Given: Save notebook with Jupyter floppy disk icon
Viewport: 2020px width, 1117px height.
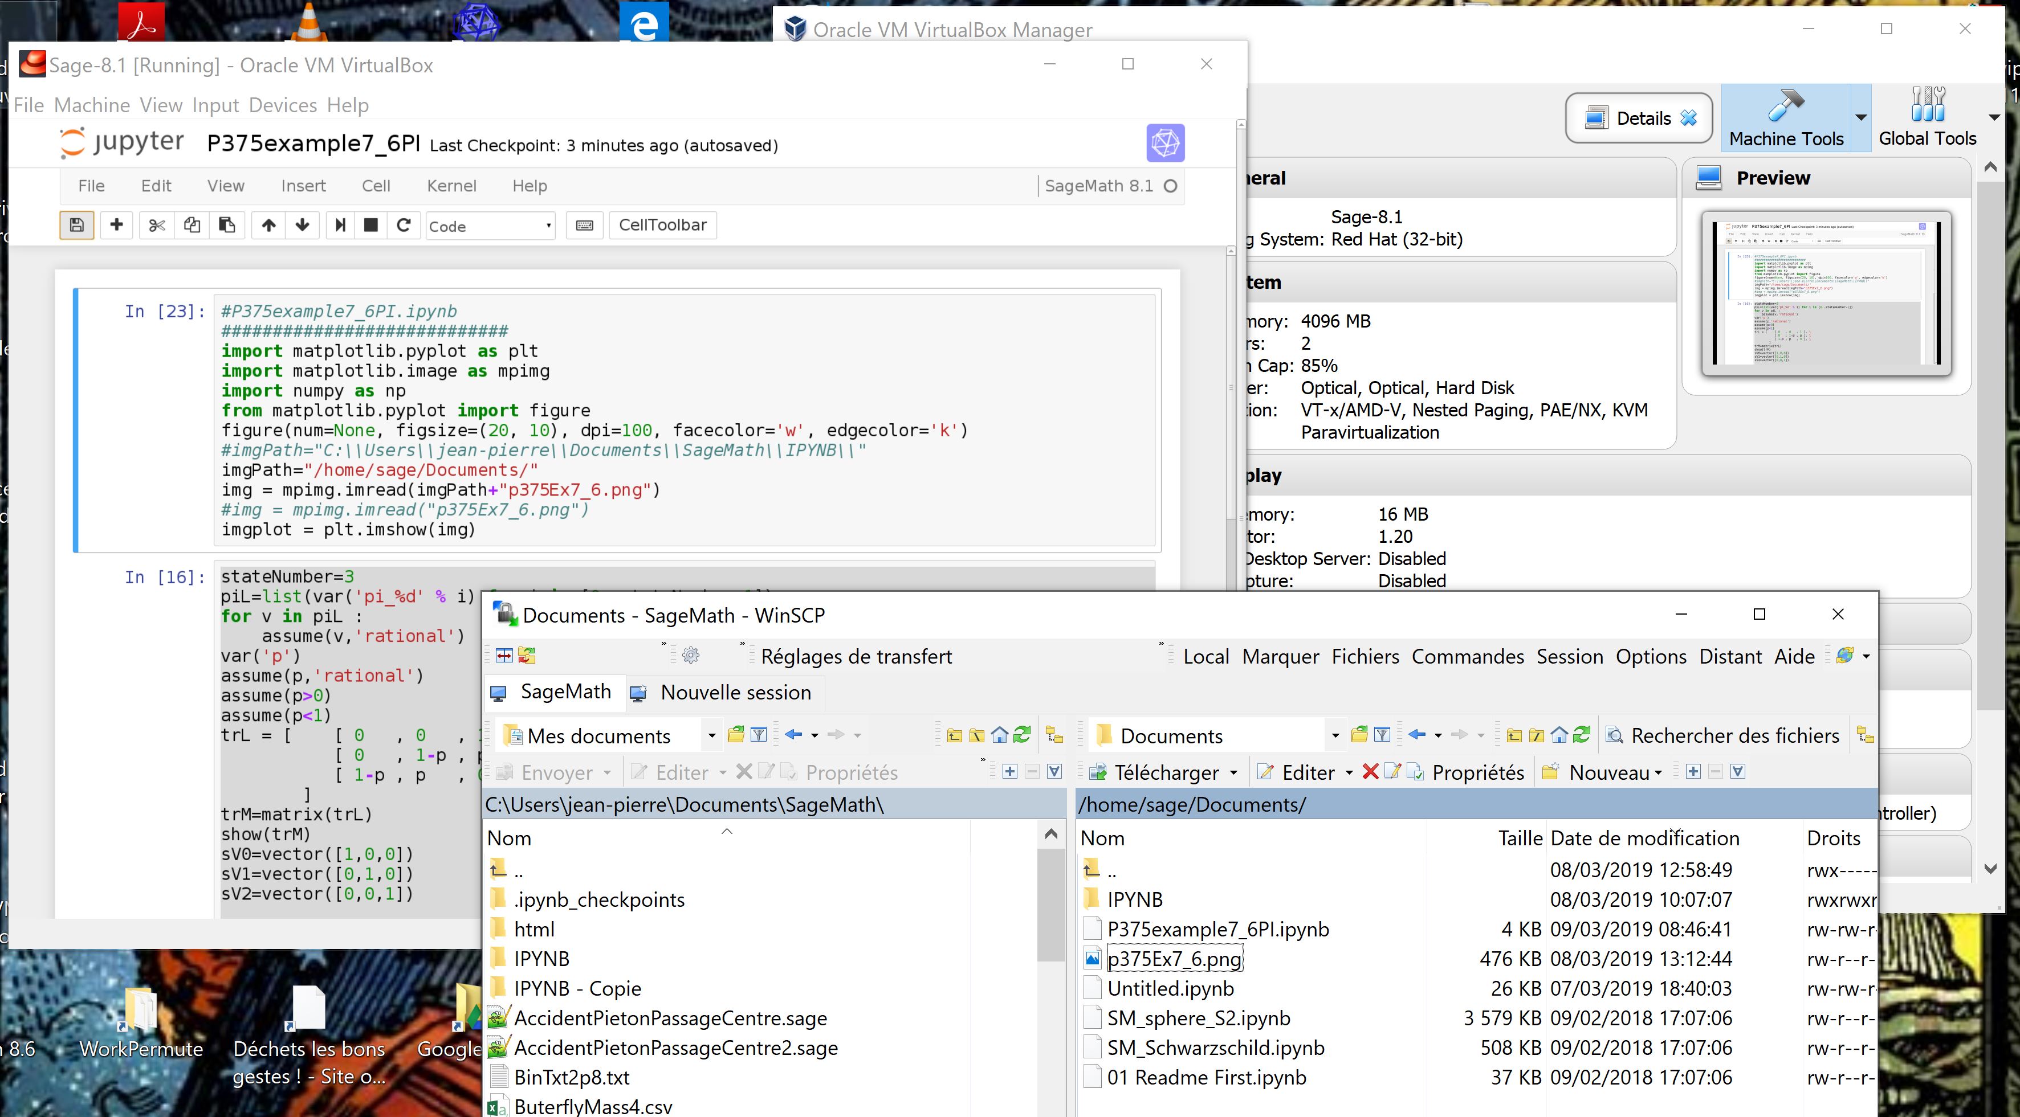Looking at the screenshot, I should (76, 226).
